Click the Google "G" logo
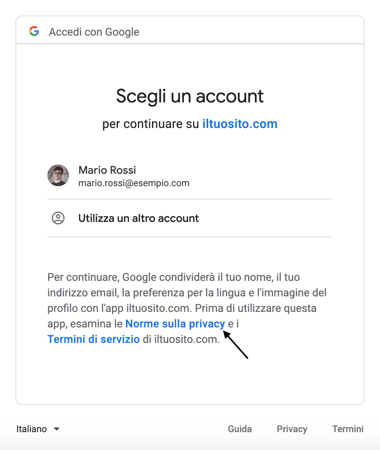The height and width of the screenshot is (450, 380). tap(34, 31)
